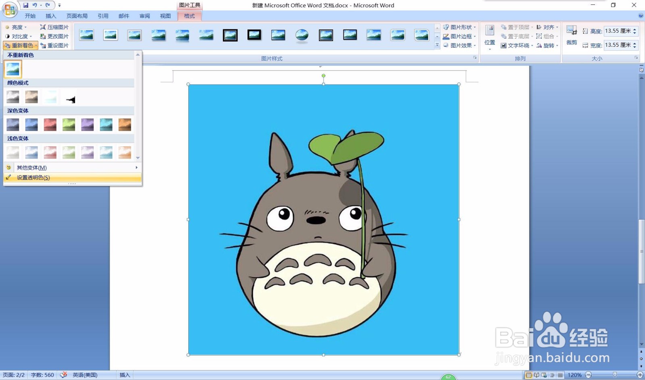Click 重设图片 reset picture
Screen dimensions: 645x380
(x=54, y=46)
